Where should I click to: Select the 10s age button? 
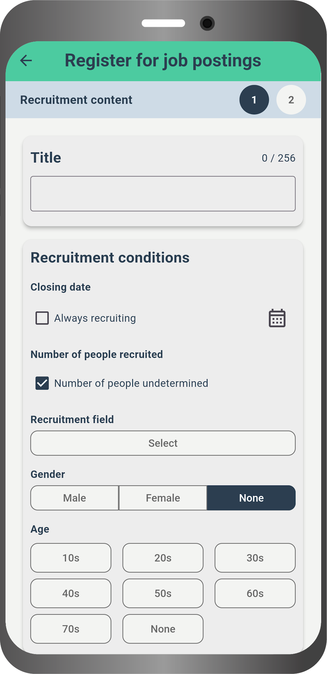[x=71, y=558]
